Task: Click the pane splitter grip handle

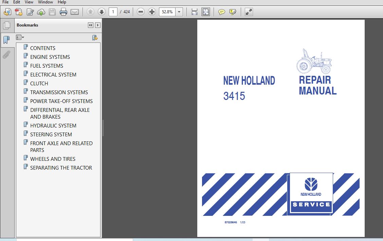Action: [103, 128]
